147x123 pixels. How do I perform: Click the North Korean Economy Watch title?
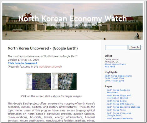[73, 18]
